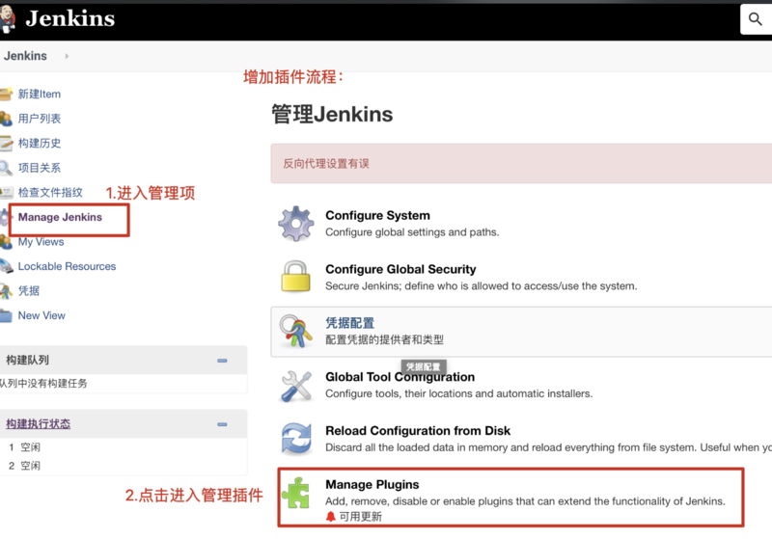Viewport: 772px width, 539px height.
Task: Click the 构建队列 panel title
Action: [x=27, y=360]
